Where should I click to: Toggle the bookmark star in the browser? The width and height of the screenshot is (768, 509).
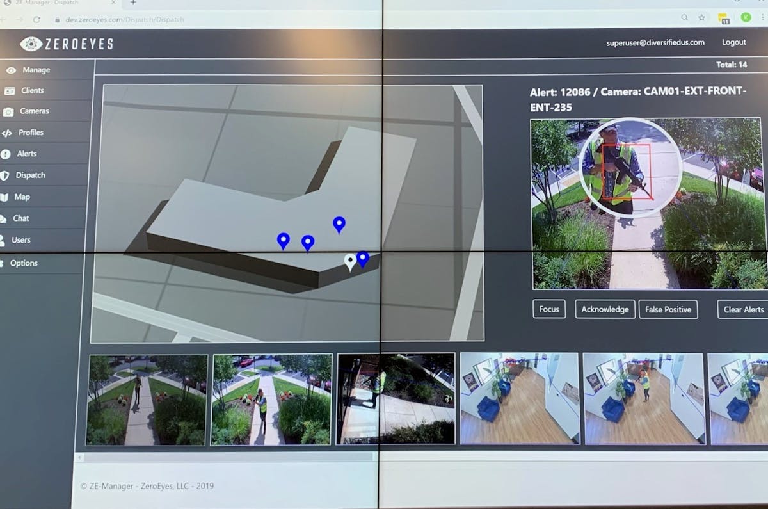pyautogui.click(x=701, y=18)
